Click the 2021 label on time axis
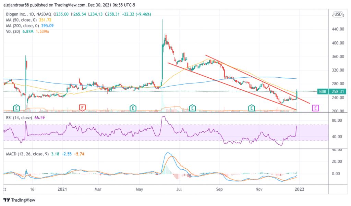Viewport: 351px width, 206px height. [x=62, y=189]
